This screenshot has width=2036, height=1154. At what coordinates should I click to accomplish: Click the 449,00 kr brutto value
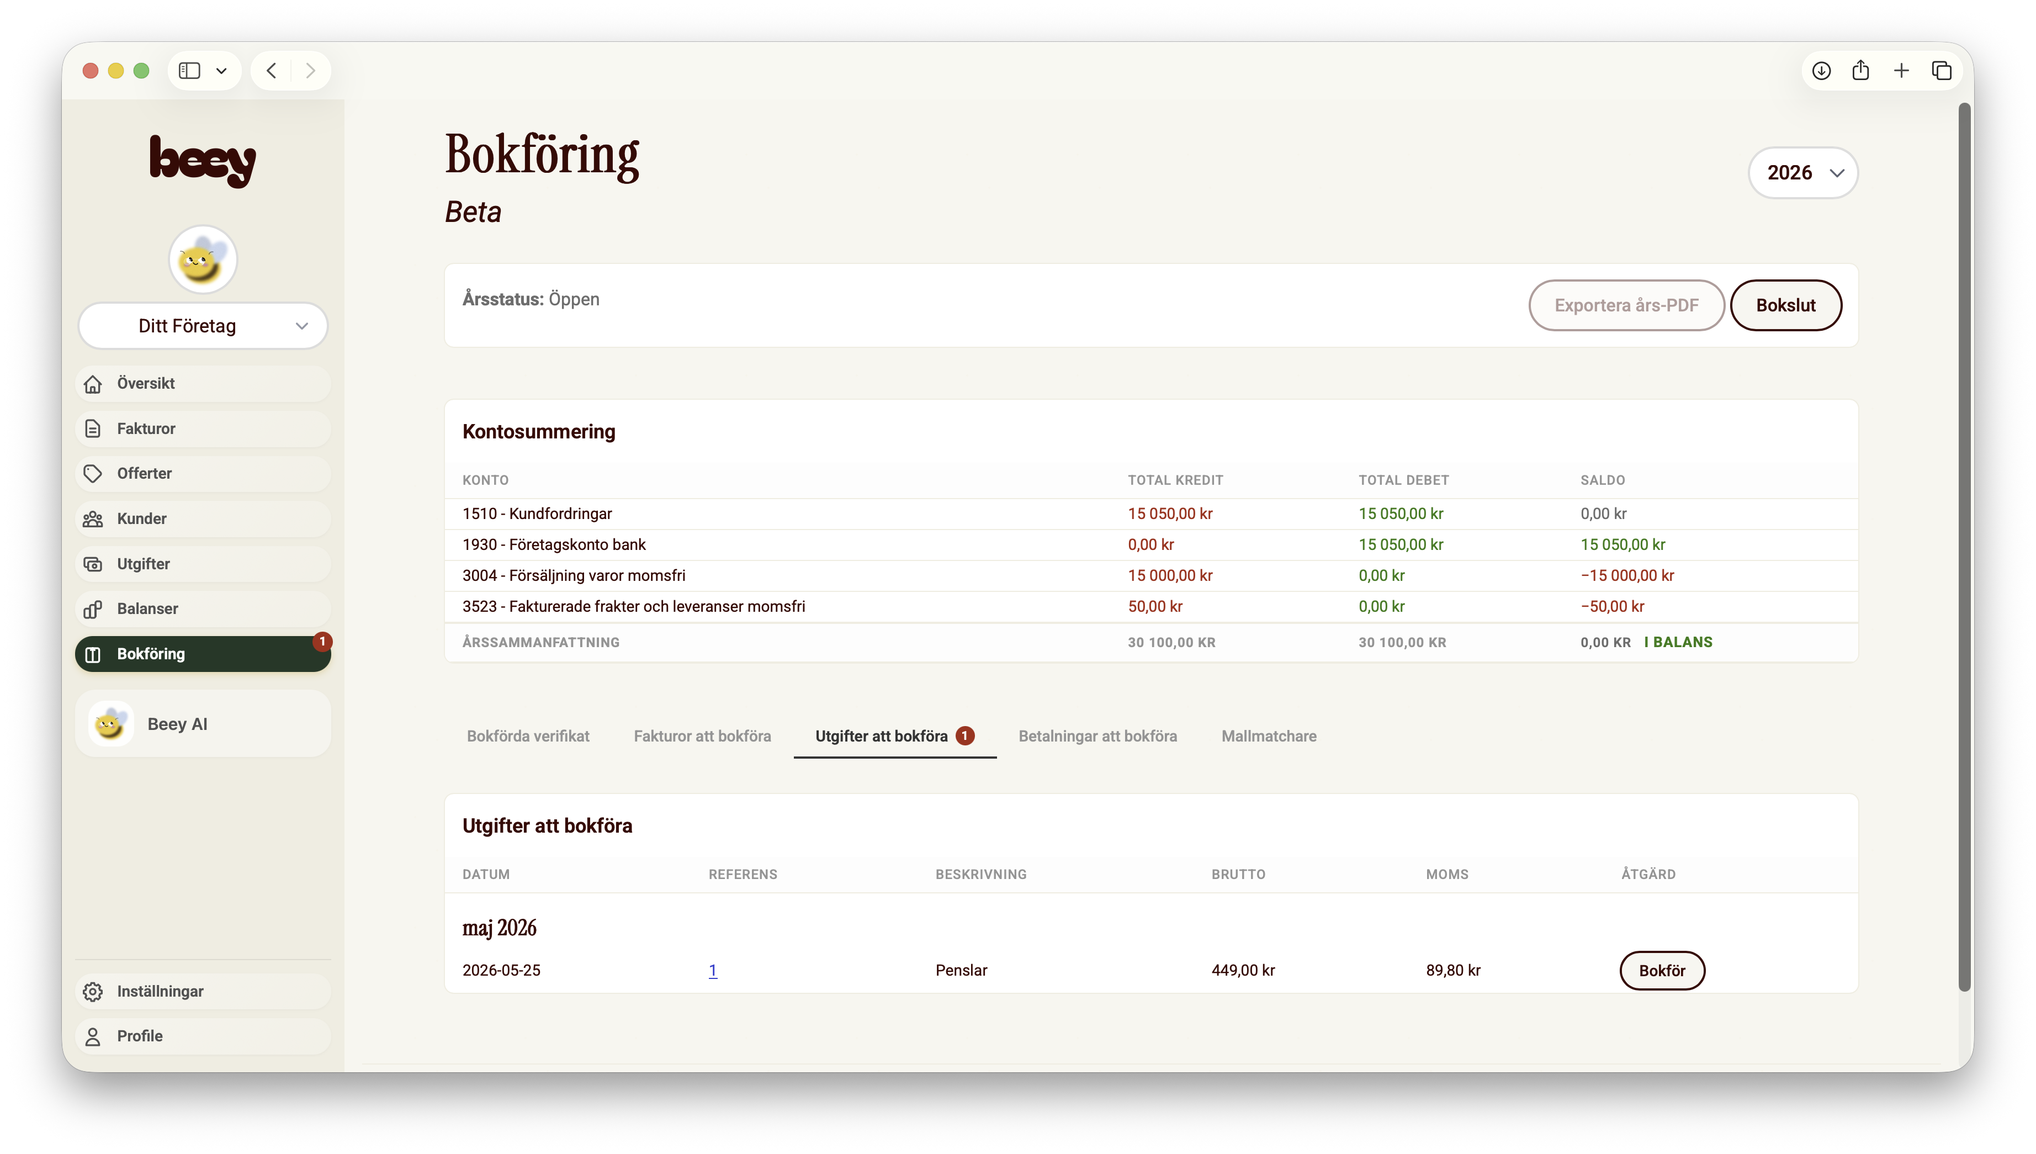coord(1242,970)
